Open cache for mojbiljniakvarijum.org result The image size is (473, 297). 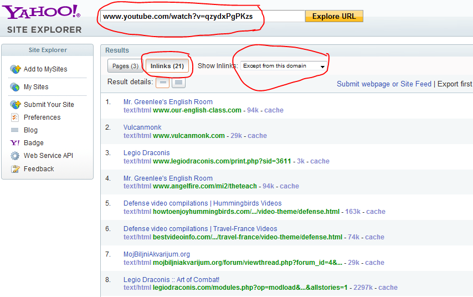[374, 263]
